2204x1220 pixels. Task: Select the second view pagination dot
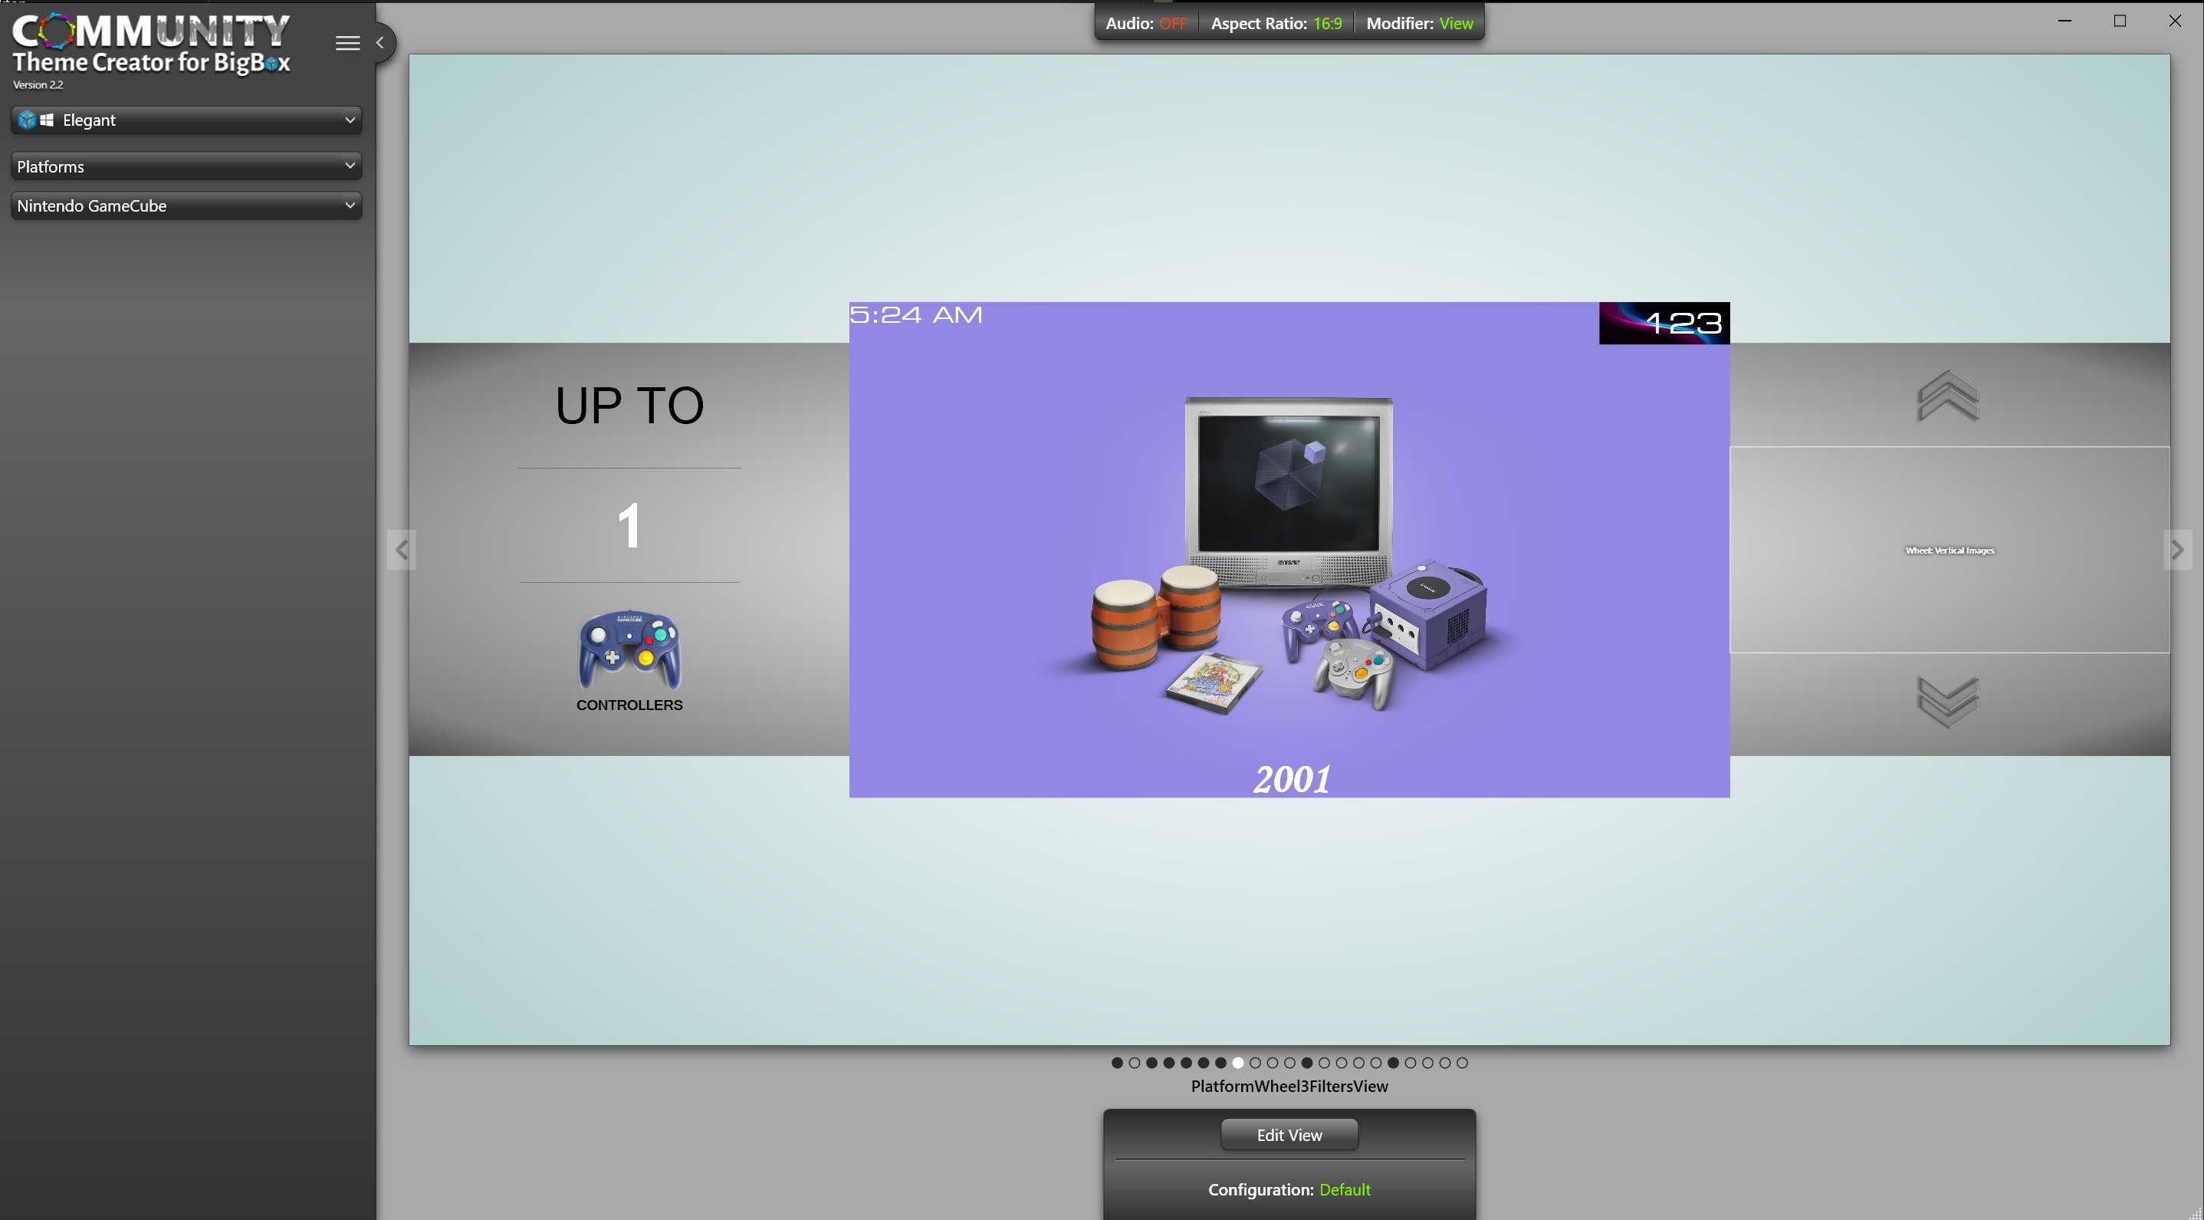click(x=1135, y=1063)
